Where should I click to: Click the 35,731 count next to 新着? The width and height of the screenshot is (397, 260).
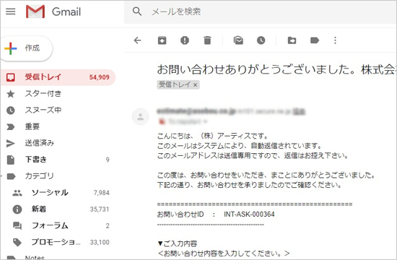(100, 209)
